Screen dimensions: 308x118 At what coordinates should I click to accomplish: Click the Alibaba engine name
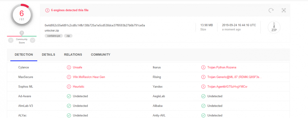pyautogui.click(x=157, y=106)
